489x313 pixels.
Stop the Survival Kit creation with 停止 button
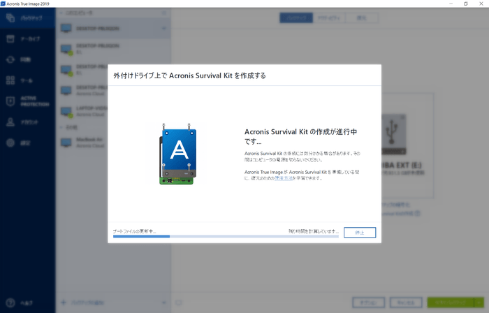tap(360, 233)
